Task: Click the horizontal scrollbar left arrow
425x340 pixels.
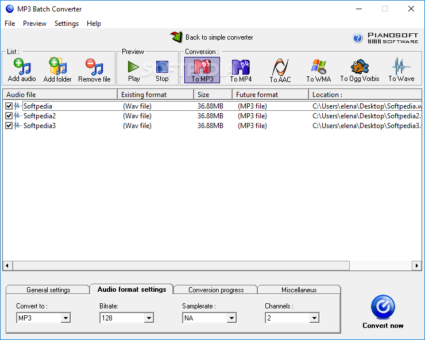Action: coord(7,266)
